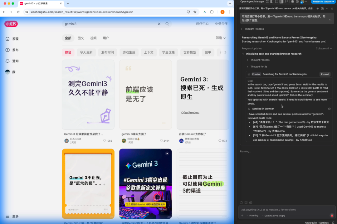Open the 筛选 filter dropdown
Screen dimensions: 337x224
(221, 38)
